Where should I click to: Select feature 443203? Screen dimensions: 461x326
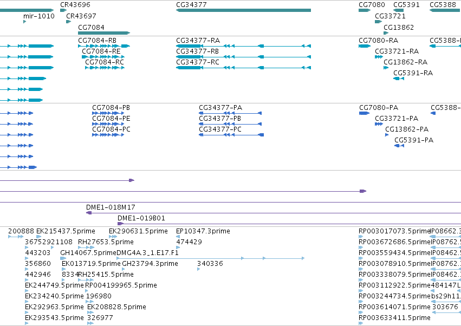click(x=37, y=253)
